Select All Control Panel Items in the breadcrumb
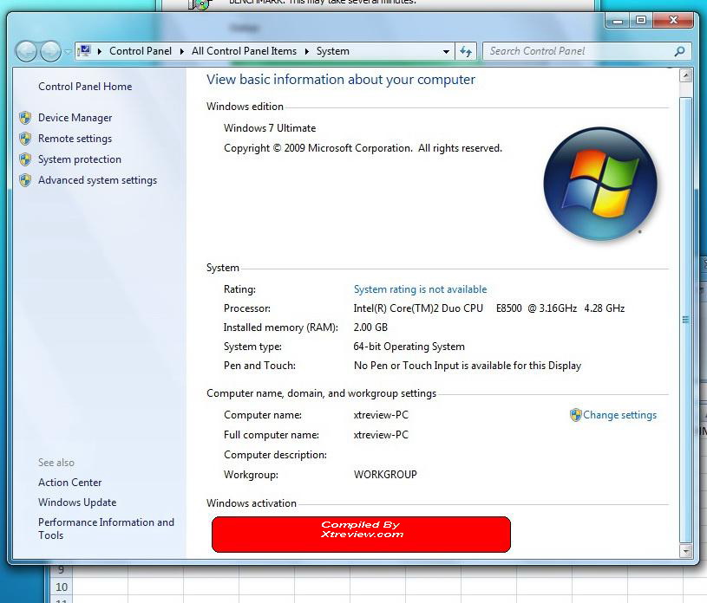 coord(244,51)
